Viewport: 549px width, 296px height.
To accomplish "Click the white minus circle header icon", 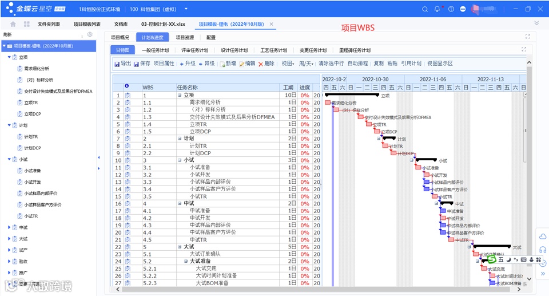I will [x=463, y=9].
